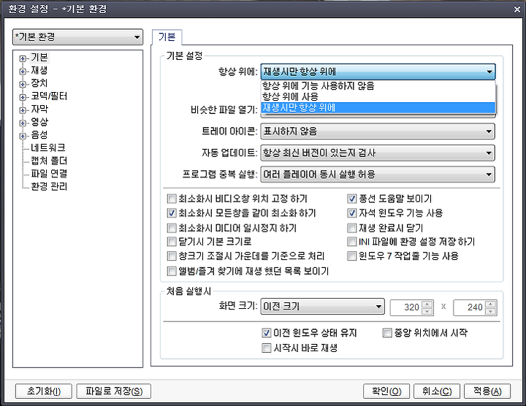Expand the 장치 tree node
The width and height of the screenshot is (526, 406).
(x=23, y=84)
